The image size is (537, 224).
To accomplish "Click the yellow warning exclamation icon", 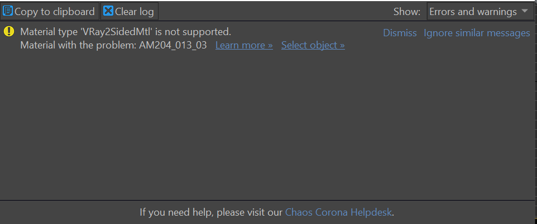I will pos(9,31).
